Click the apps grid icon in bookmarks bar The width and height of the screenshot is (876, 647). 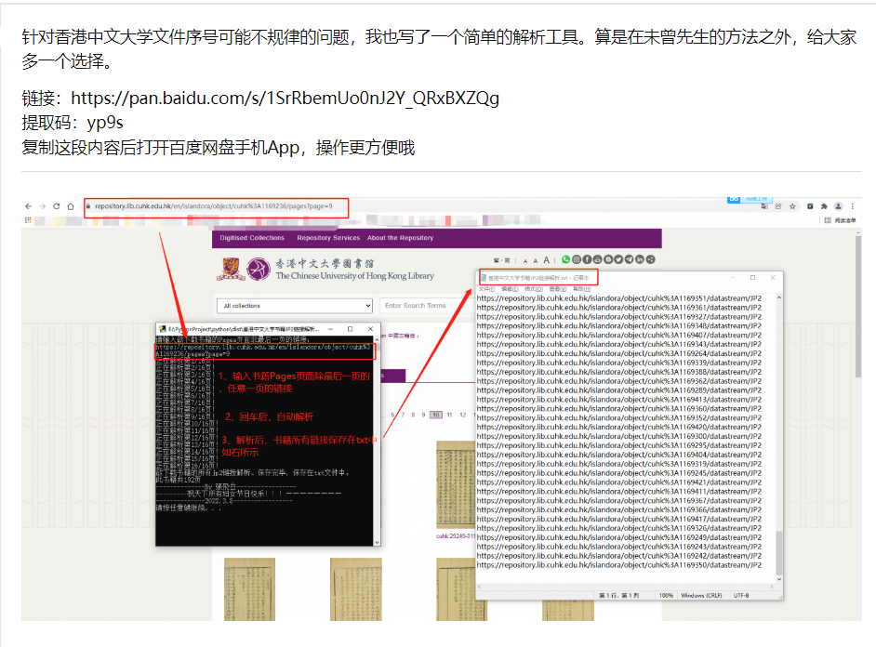pyautogui.click(x=28, y=220)
